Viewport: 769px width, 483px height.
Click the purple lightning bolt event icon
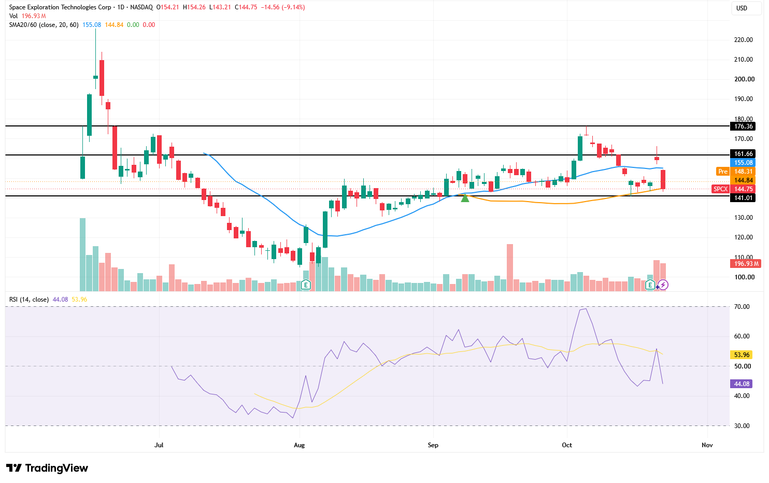[663, 285]
